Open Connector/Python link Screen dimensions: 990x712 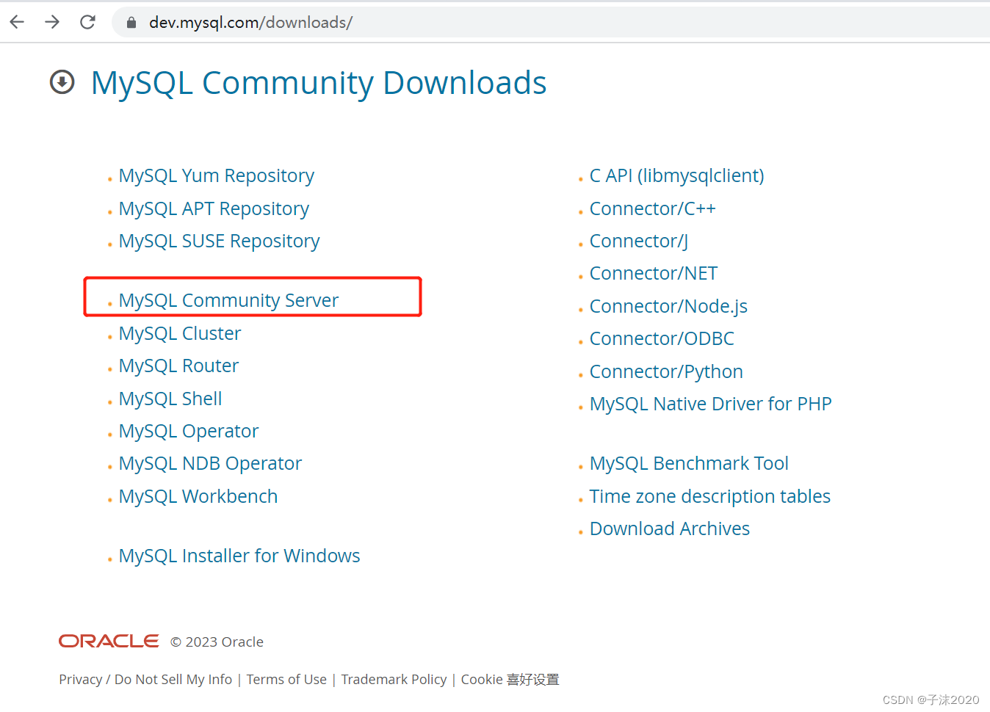pyautogui.click(x=666, y=372)
